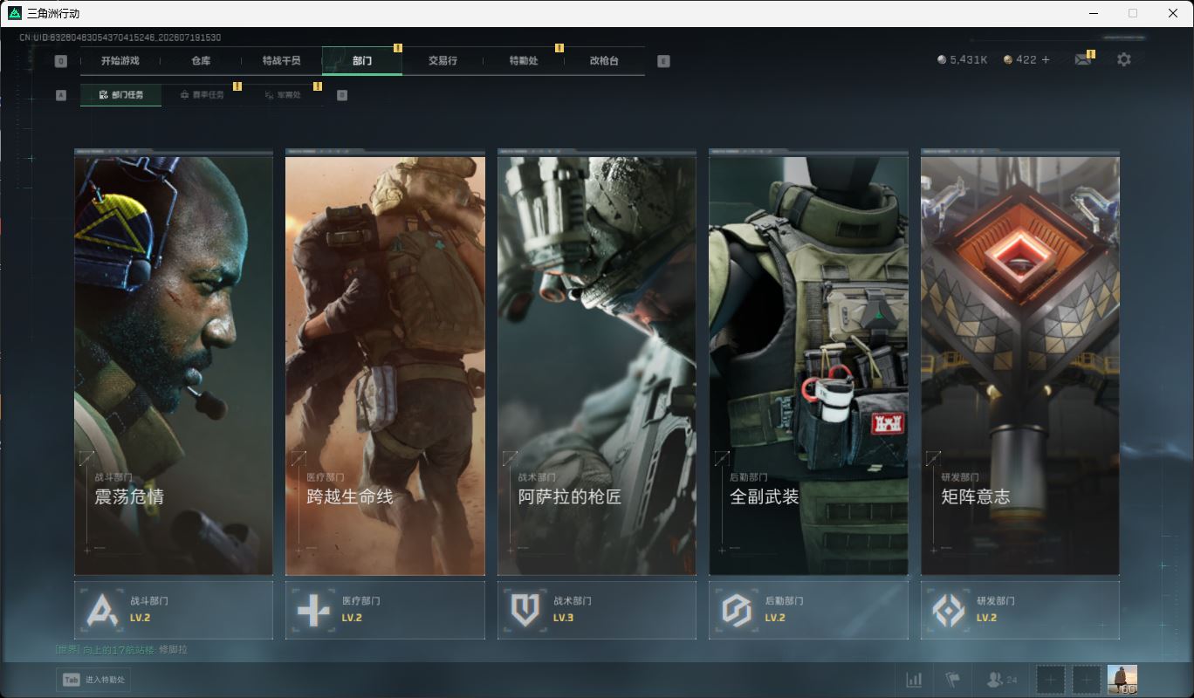Click the 三角洲行动 title bar app icon
The width and height of the screenshot is (1194, 698).
pos(14,13)
